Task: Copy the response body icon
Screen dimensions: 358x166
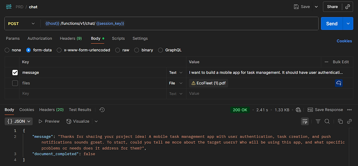Action: (340, 122)
